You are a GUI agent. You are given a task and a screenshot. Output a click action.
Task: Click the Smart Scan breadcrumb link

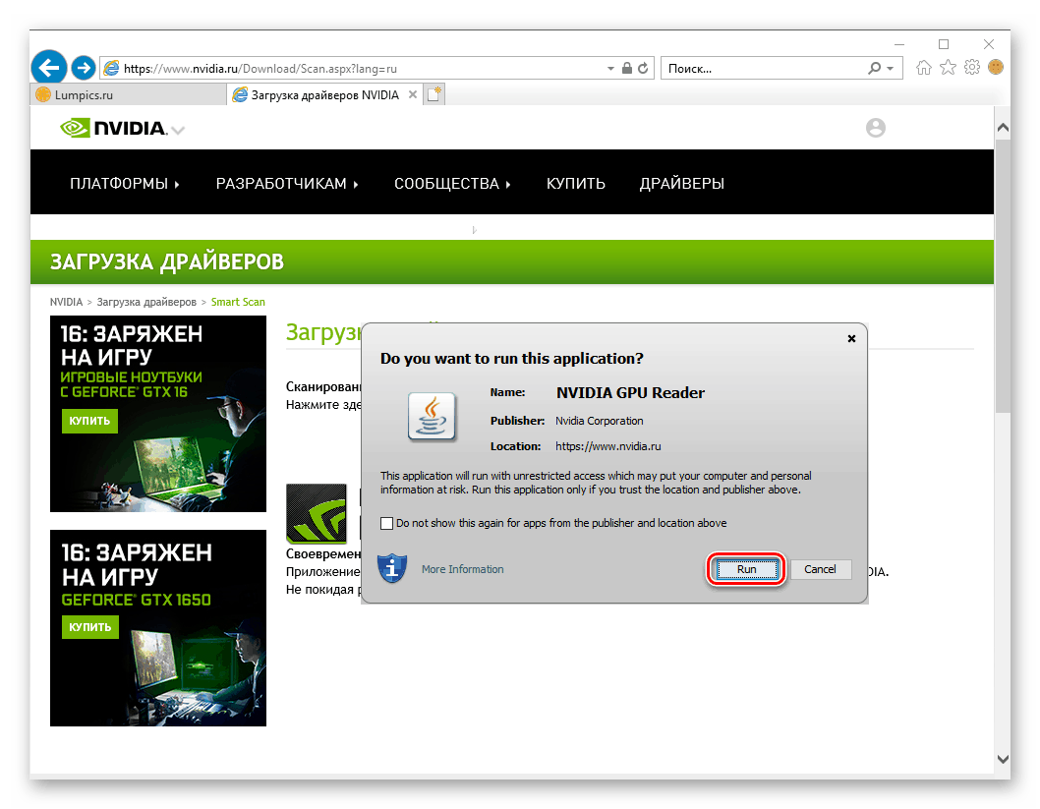click(238, 302)
